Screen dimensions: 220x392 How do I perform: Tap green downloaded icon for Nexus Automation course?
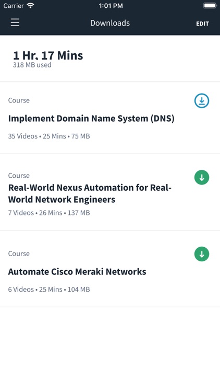[x=202, y=177]
